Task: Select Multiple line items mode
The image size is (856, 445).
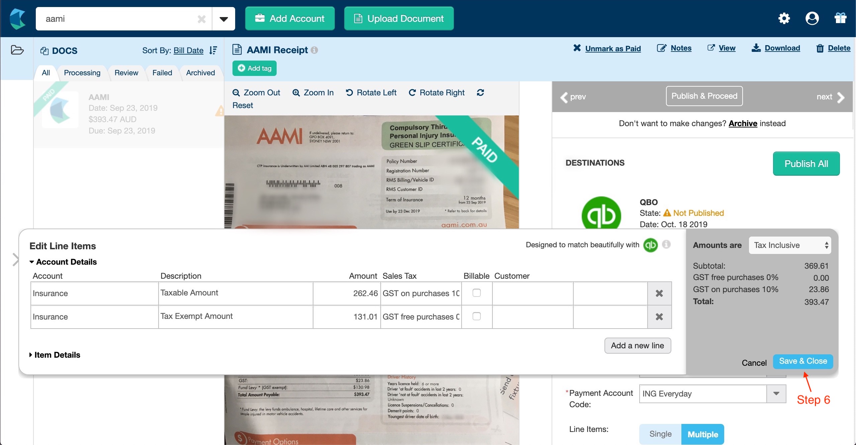Action: tap(703, 434)
